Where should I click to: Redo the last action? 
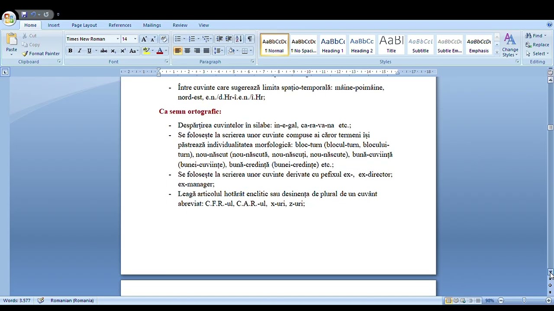click(46, 14)
